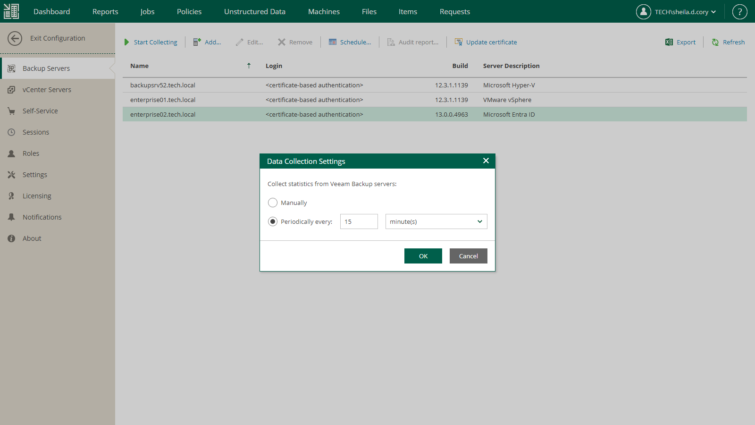Open the Schedule calendar icon
Screen dimensions: 755x425
click(333, 42)
